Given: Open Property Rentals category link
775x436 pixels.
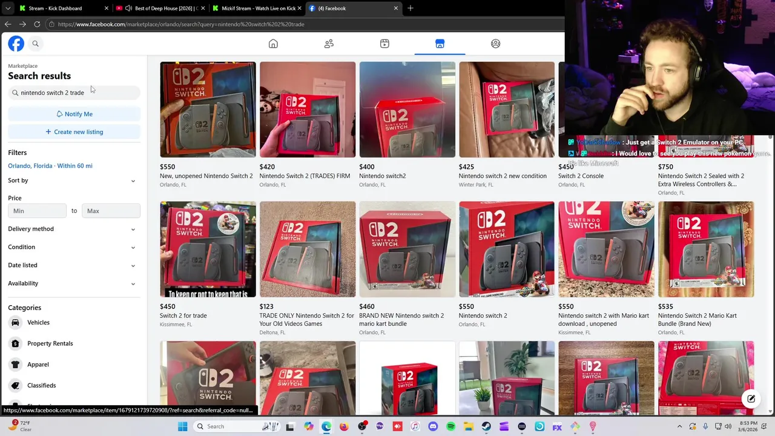Looking at the screenshot, I should pyautogui.click(x=50, y=343).
